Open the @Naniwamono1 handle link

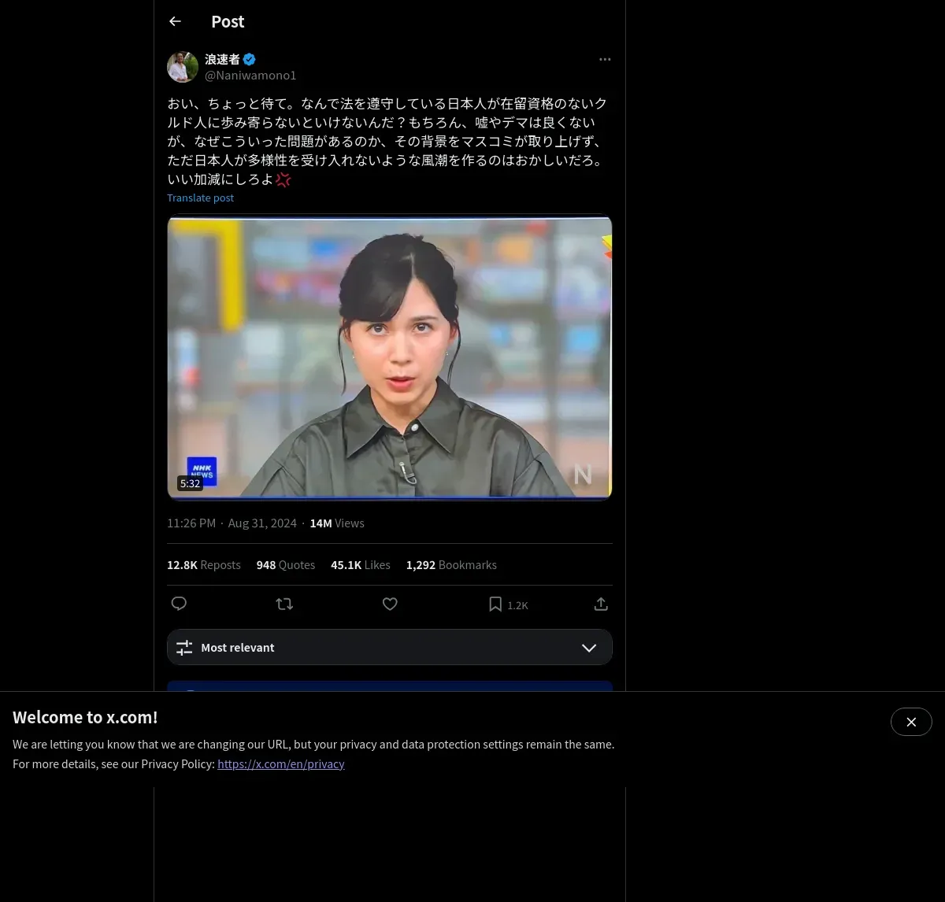[250, 76]
